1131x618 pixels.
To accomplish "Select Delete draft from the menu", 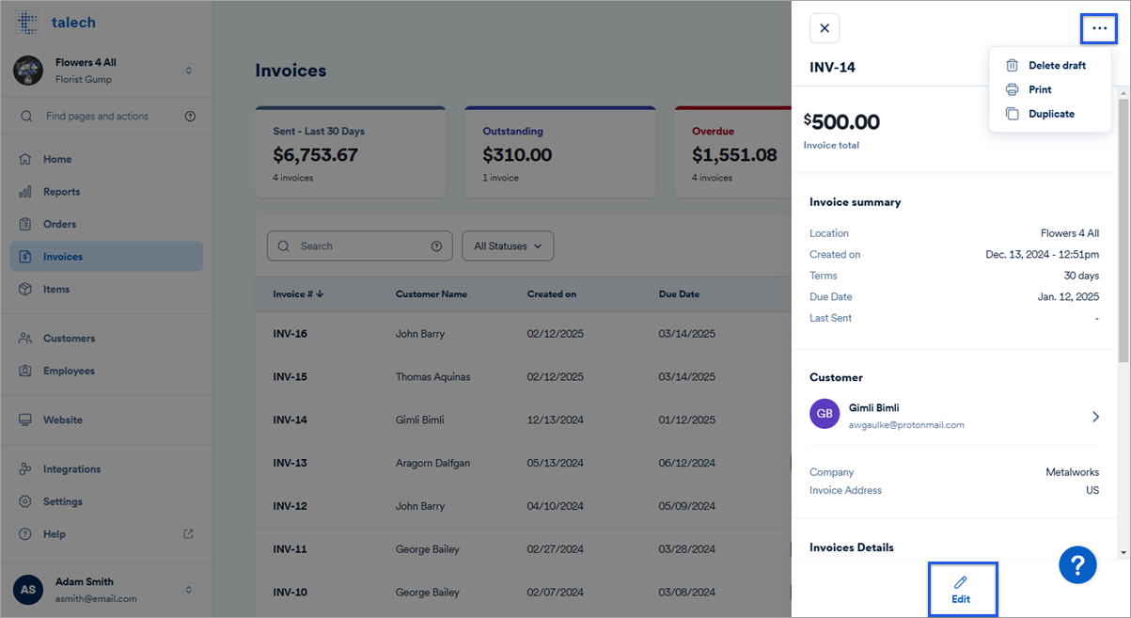I will point(1057,66).
